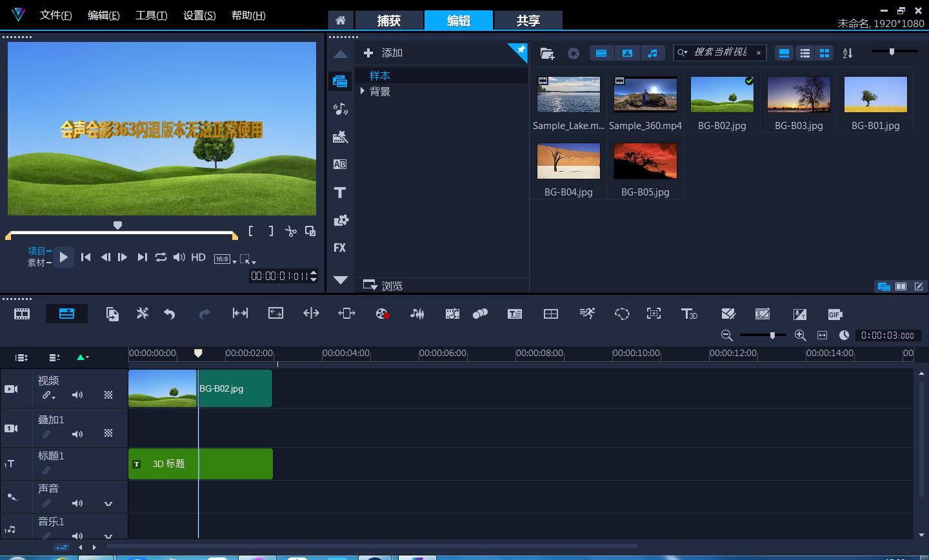Click the Instant Project copy icon in toolbar
929x560 pixels.
[112, 314]
